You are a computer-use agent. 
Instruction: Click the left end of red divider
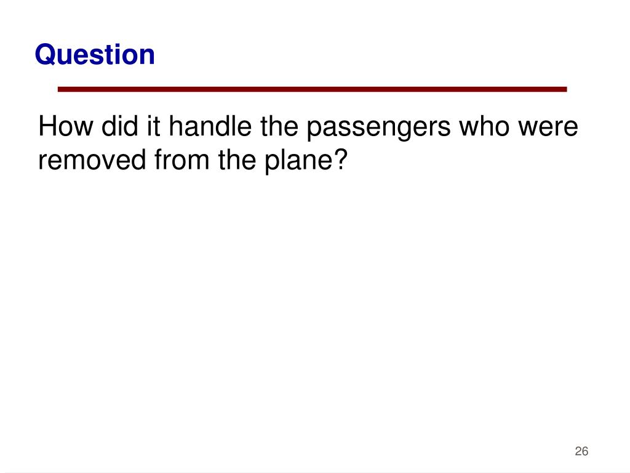60,89
